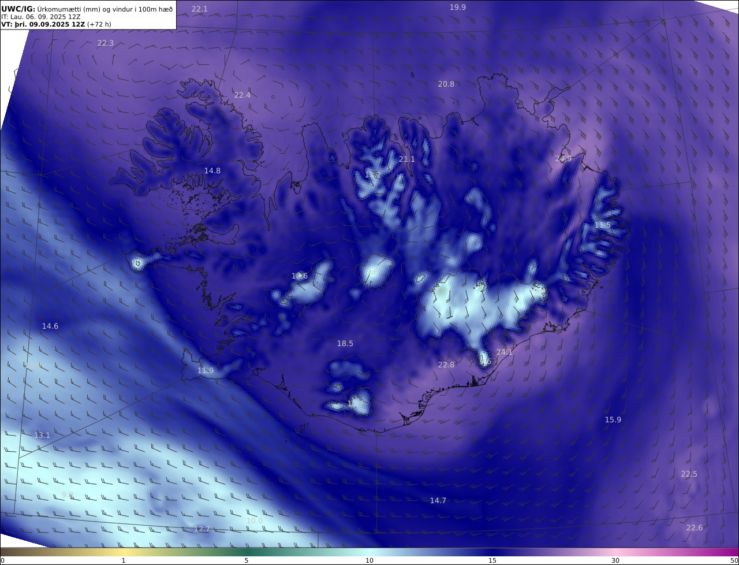Click the 14.7 value label

(x=438, y=501)
